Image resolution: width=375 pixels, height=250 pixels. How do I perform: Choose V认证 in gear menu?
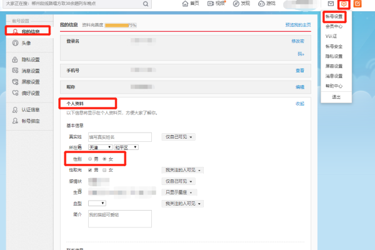click(331, 36)
